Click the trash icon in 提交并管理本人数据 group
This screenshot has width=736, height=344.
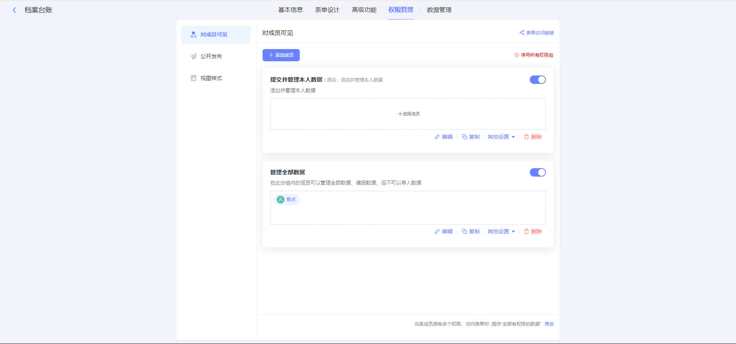[x=526, y=137]
